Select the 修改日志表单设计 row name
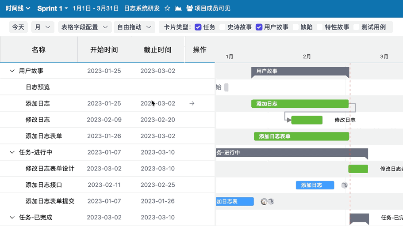Screen dimensions: 403x226 click(50, 169)
